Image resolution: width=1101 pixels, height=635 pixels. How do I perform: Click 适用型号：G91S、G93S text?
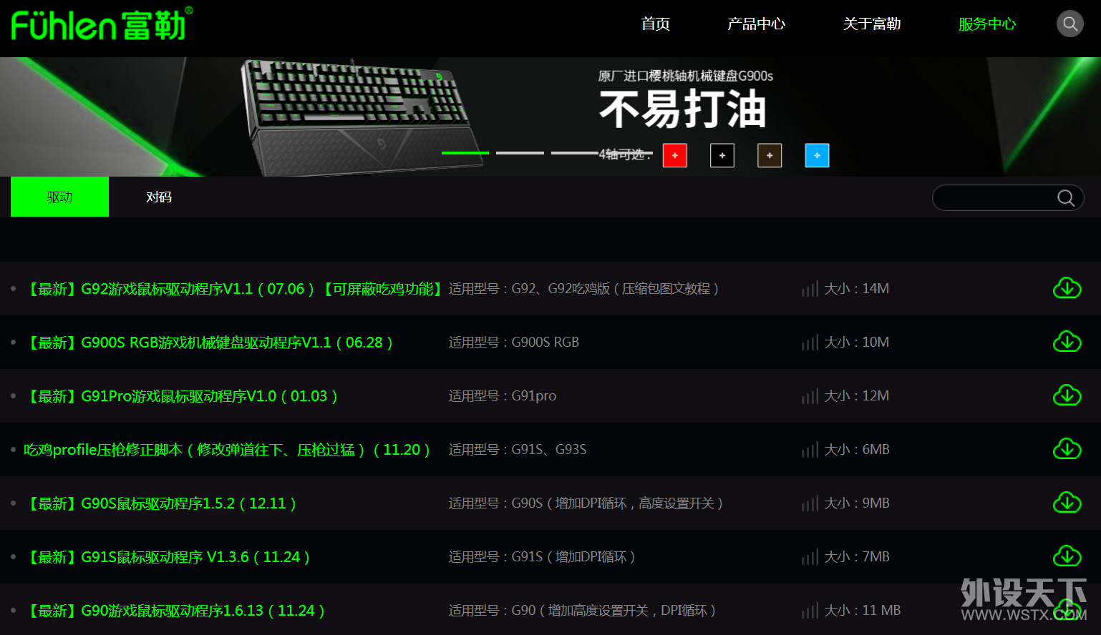[518, 450]
